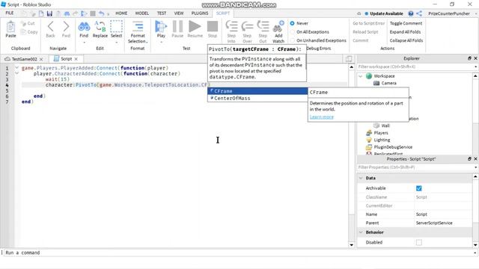479x269 pixels.
Task: Open the Find dropdown arrow
Action: pyautogui.click(x=84, y=42)
